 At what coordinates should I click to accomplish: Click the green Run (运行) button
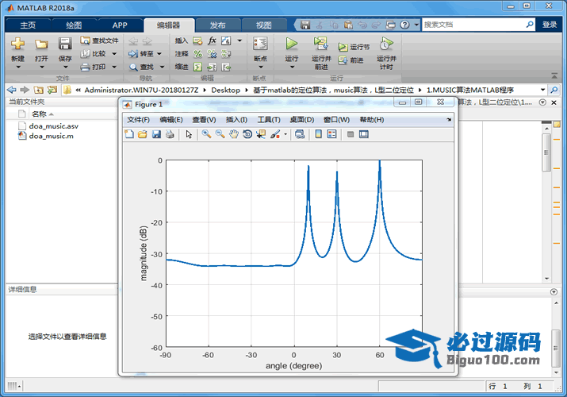(292, 44)
